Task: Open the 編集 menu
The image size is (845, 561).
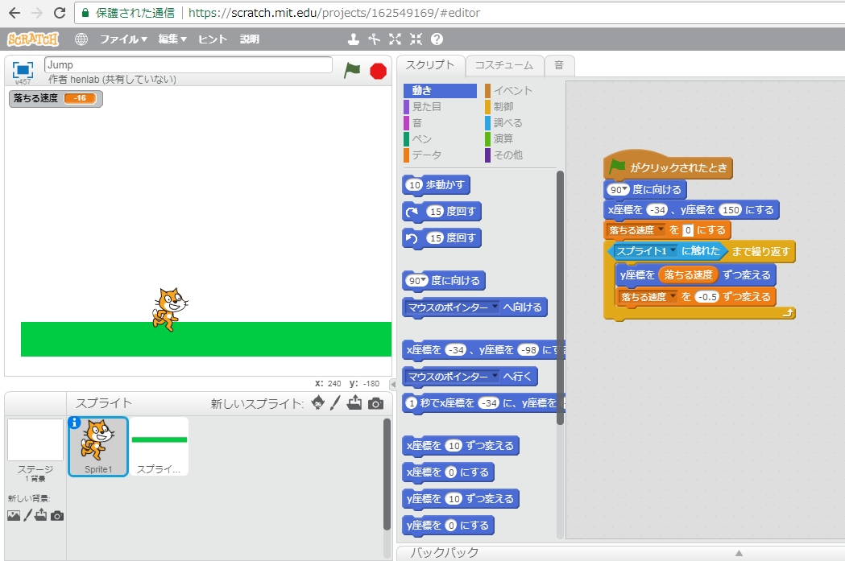Action: pyautogui.click(x=172, y=39)
